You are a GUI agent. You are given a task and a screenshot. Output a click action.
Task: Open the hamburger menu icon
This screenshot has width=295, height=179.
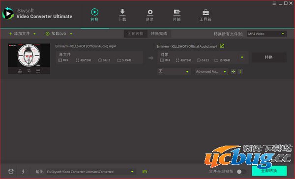click(x=274, y=3)
